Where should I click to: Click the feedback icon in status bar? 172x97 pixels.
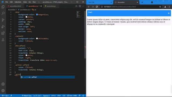click(x=80, y=96)
